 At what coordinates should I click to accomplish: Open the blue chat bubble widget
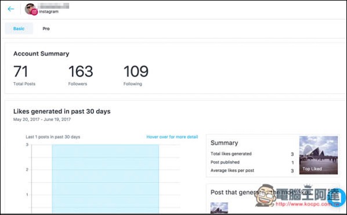(338, 197)
